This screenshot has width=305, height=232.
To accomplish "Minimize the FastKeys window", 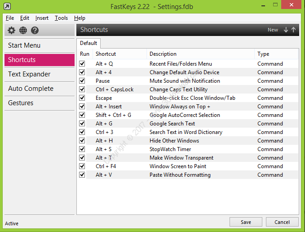I will [x=263, y=6].
